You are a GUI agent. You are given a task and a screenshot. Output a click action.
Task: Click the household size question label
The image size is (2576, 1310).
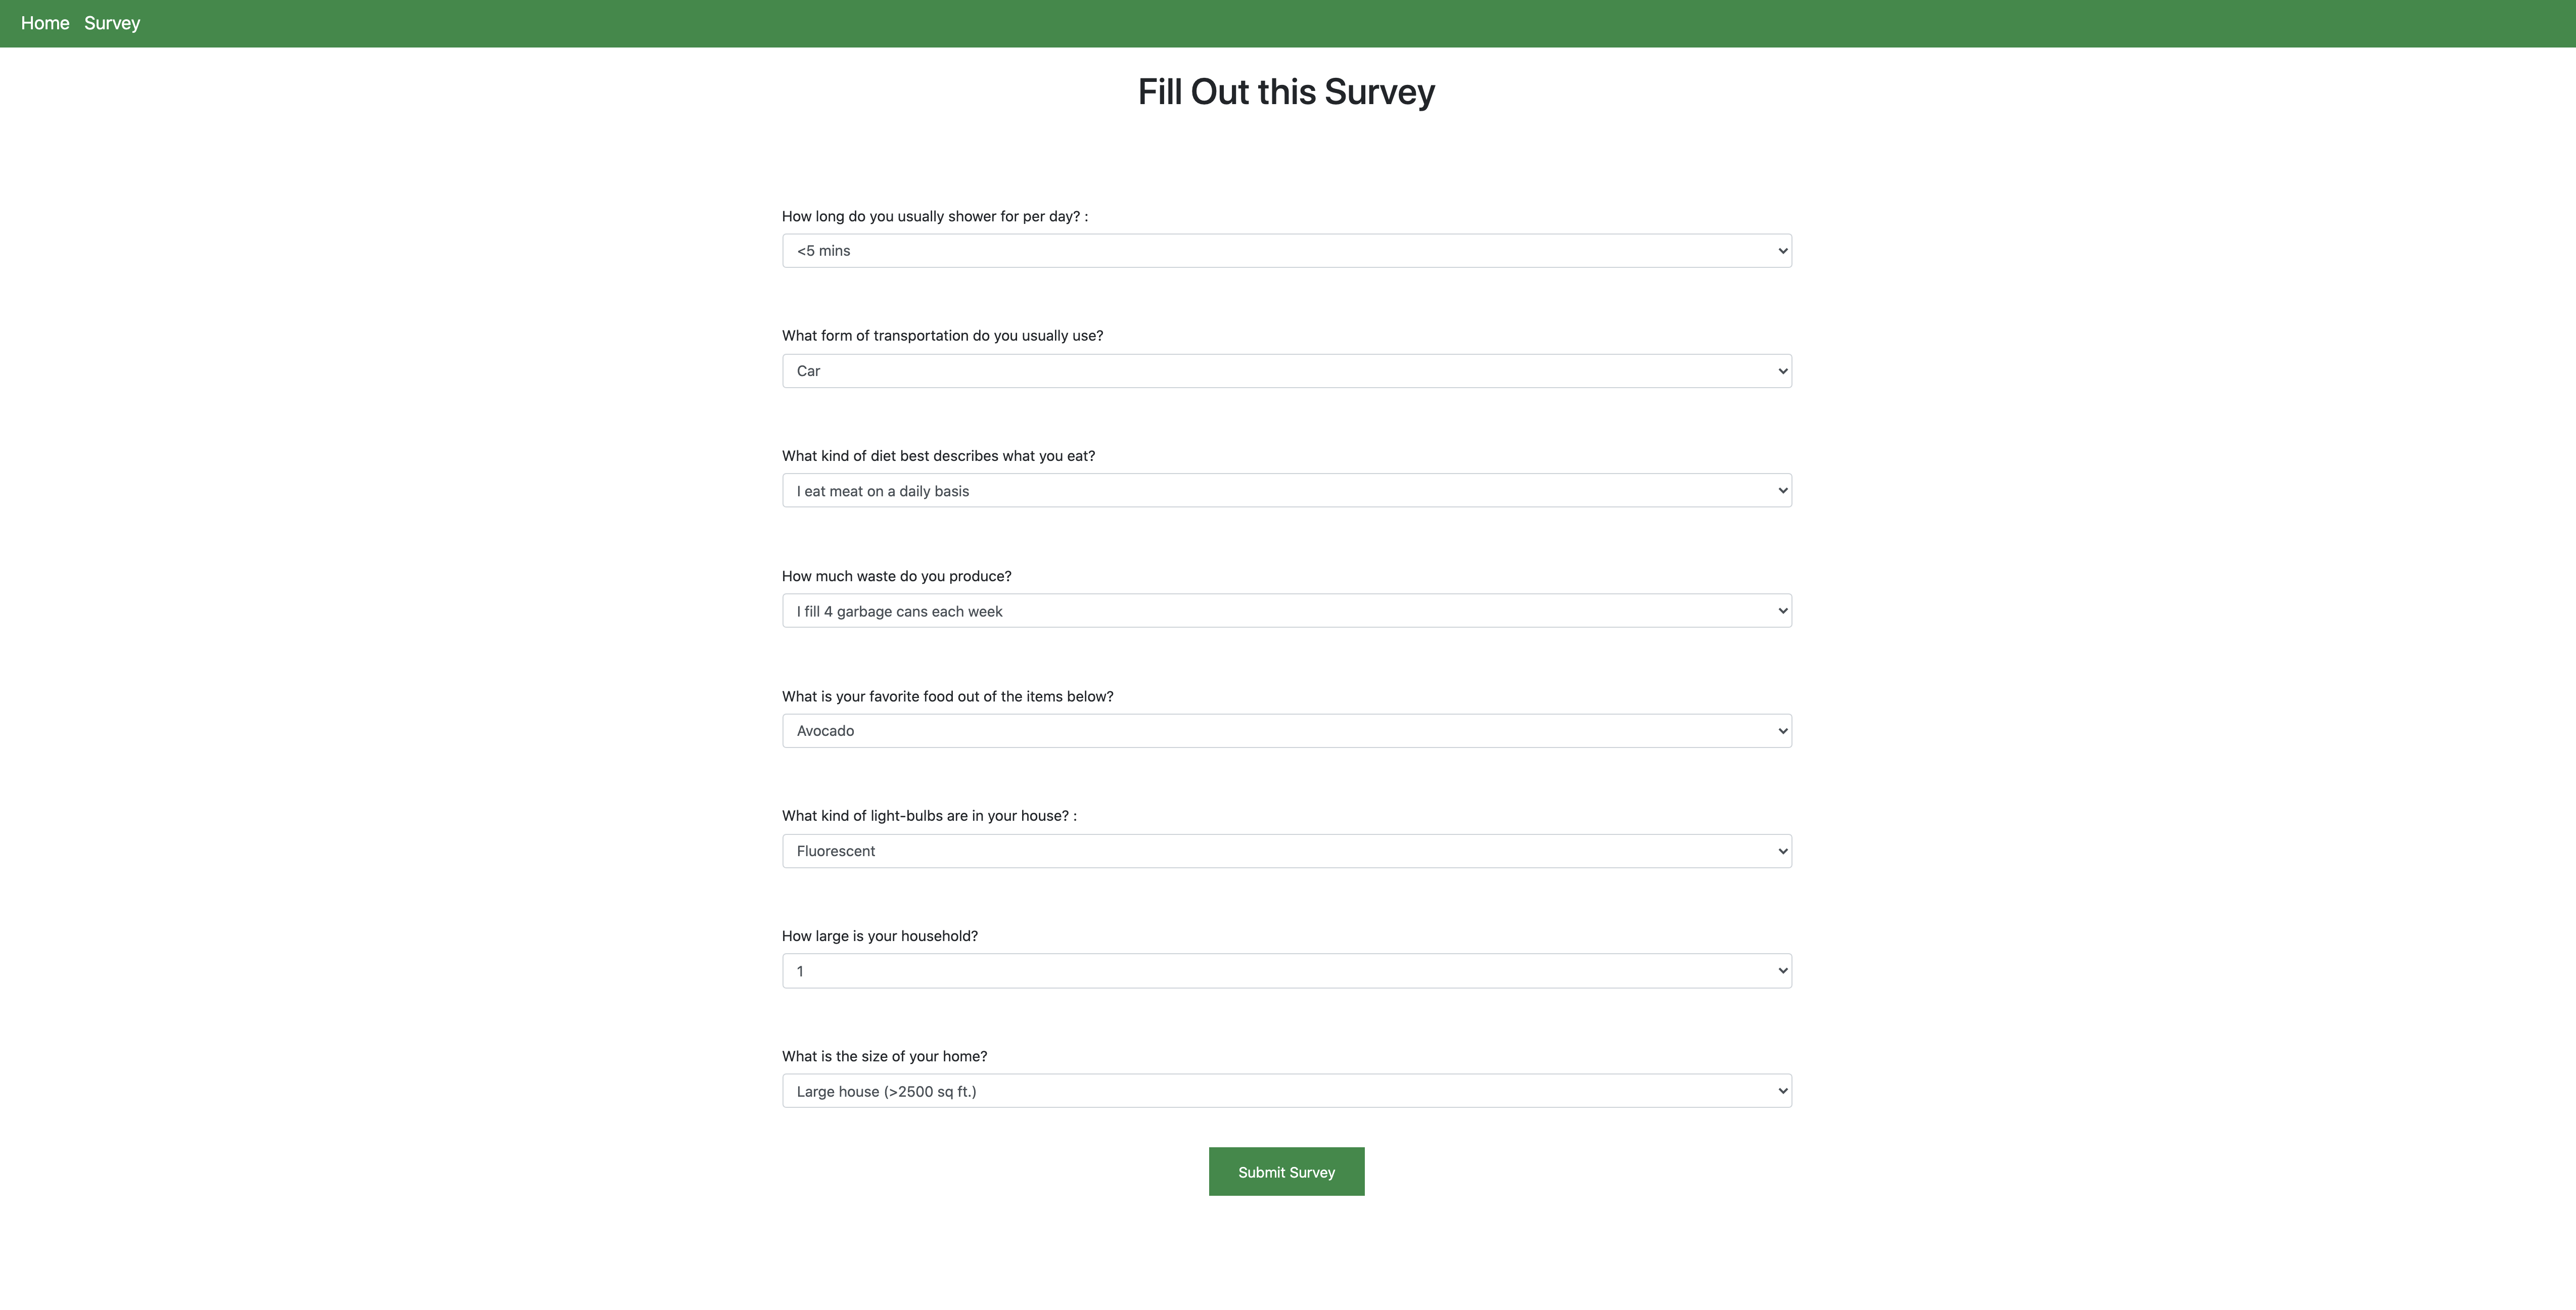tap(880, 936)
